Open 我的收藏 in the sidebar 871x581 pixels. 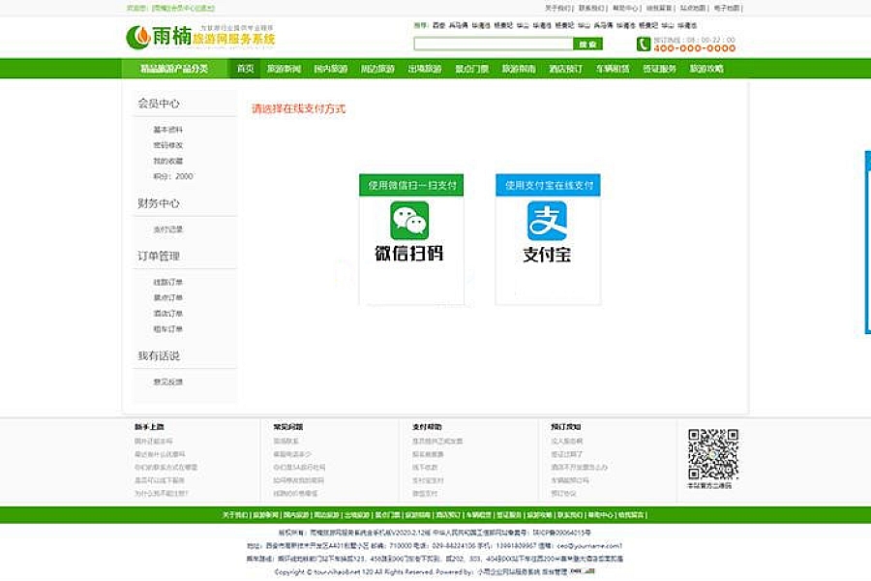pos(167,161)
